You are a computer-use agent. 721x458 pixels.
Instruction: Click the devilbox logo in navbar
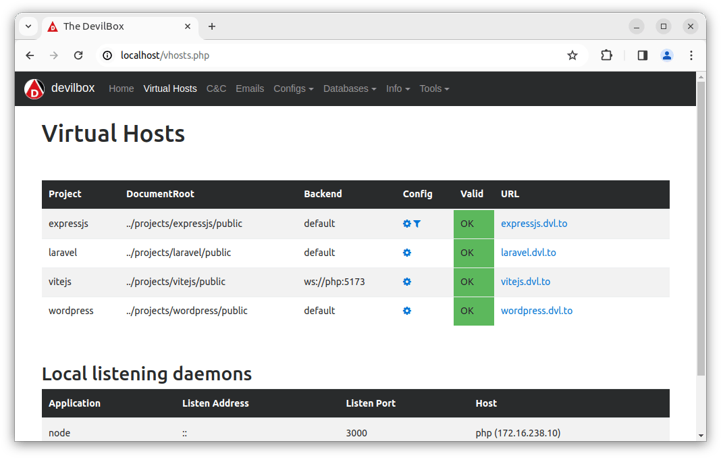[x=34, y=88]
